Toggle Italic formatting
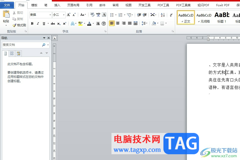This screenshot has width=240, height=160. click(x=38, y=24)
